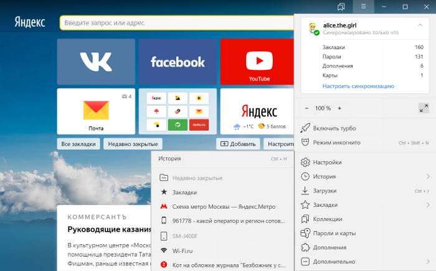The width and height of the screenshot is (436, 271).
Task: Open the Коммерсантъ news card headline
Action: point(110,229)
